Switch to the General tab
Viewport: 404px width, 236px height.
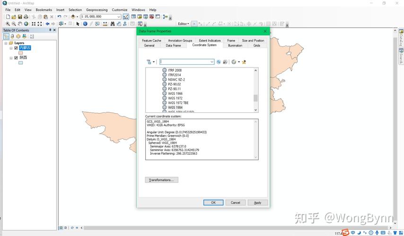click(149, 45)
